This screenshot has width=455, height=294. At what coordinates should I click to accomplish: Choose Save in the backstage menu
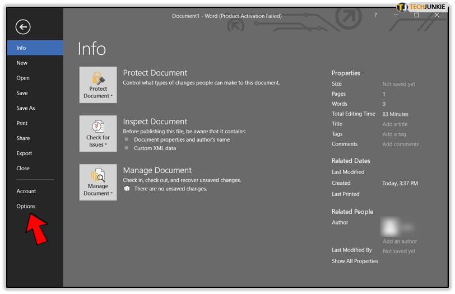(35, 93)
